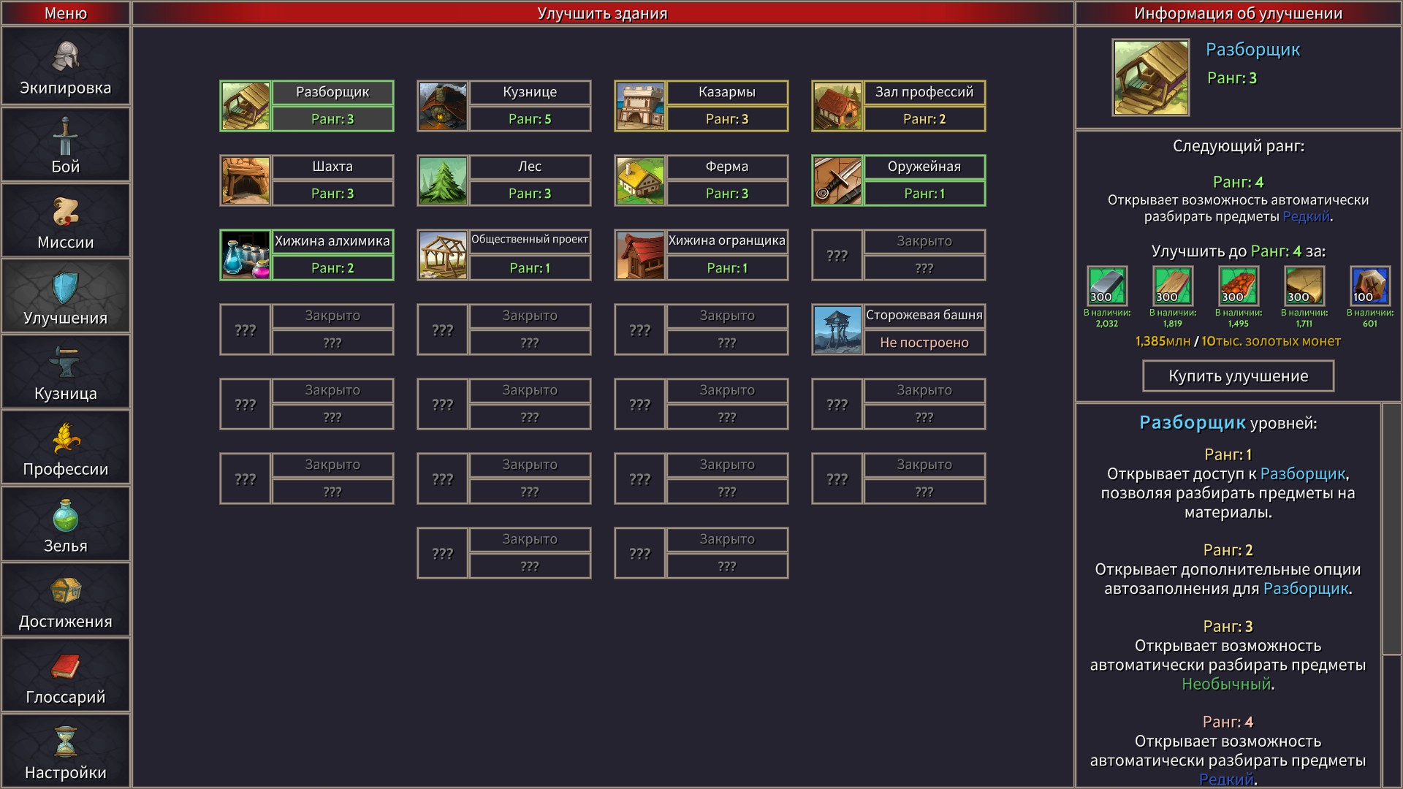Screen dimensions: 1403x789
Task: Click the Хижина алхимика potions icon
Action: (246, 255)
